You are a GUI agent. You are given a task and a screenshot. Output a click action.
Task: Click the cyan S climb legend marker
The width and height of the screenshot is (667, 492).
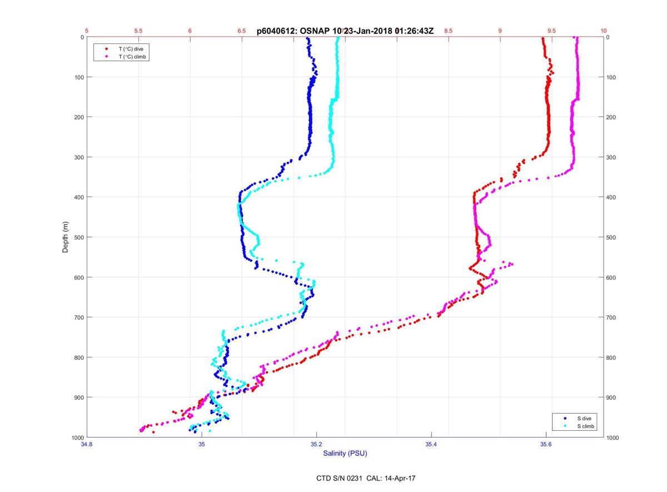565,426
